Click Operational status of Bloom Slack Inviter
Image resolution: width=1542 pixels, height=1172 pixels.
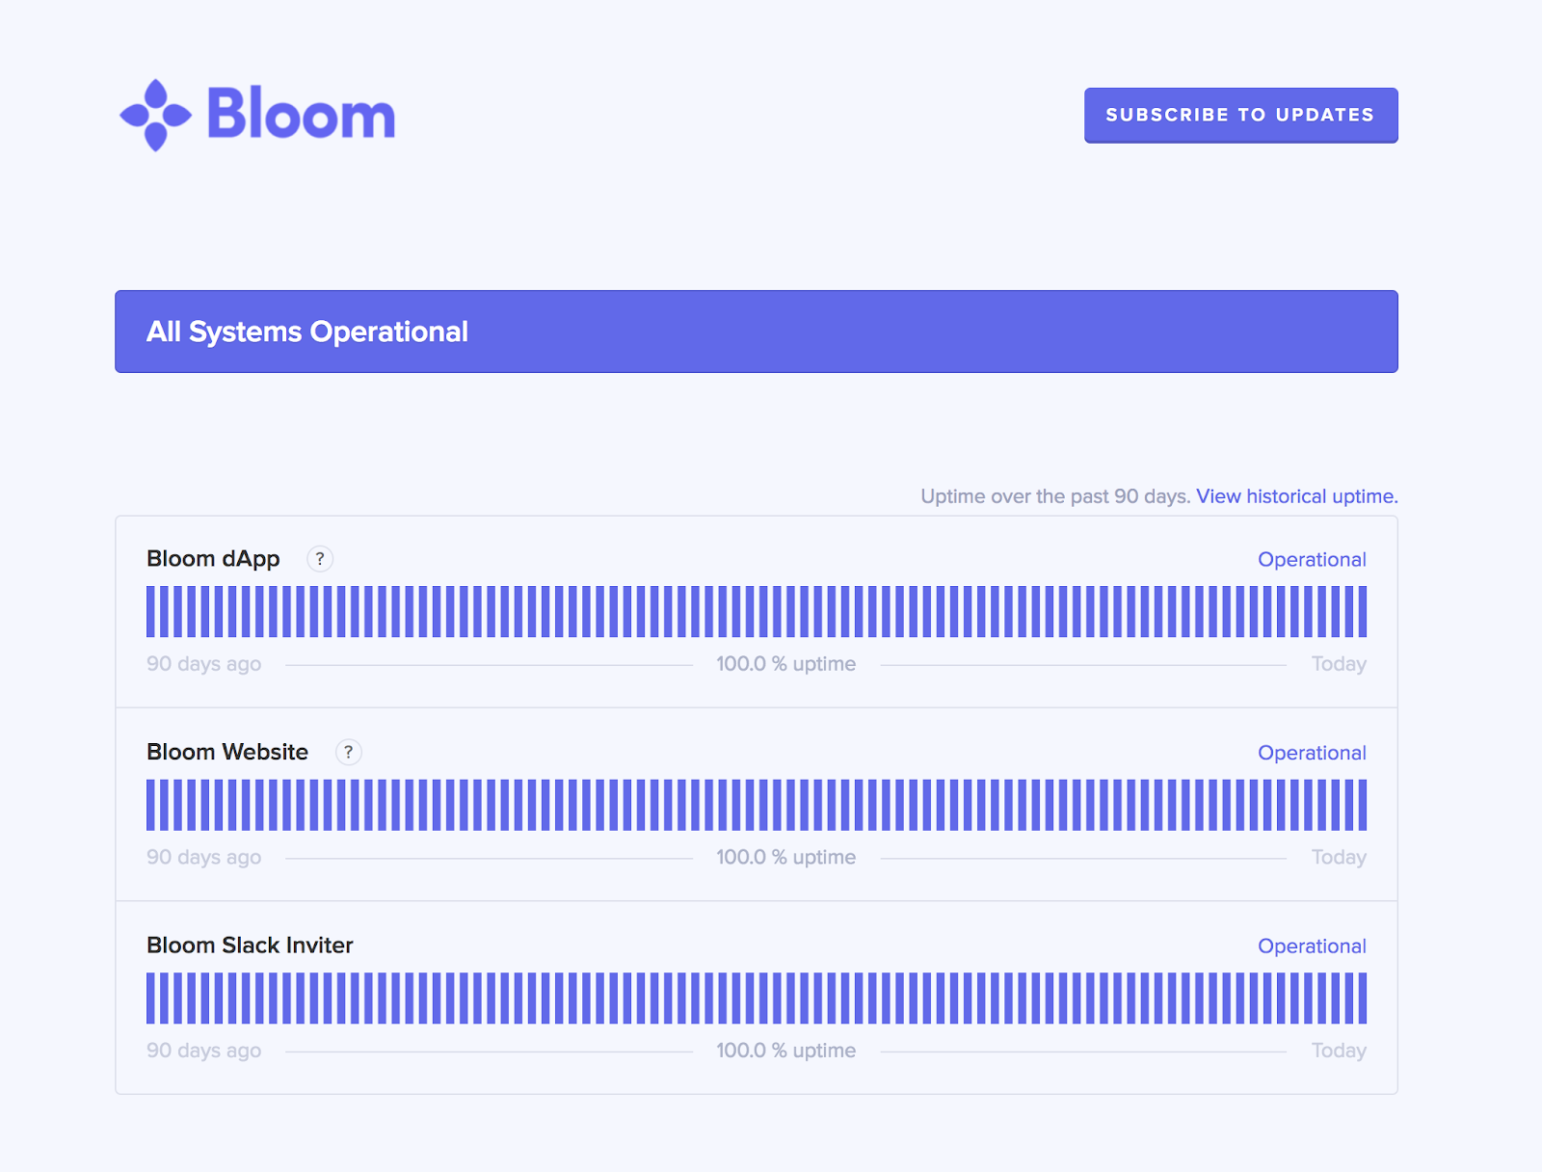coord(1312,946)
